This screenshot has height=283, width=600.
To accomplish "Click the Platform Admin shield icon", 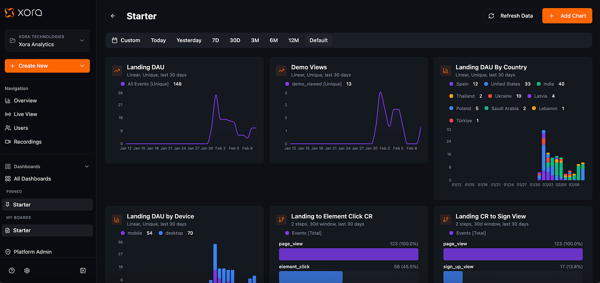I will pyautogui.click(x=8, y=252).
